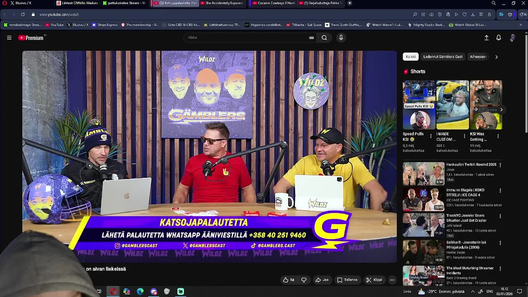Open Microsoft Edge in taskbar
Screen dimensions: 528x297
pyautogui.click(x=140, y=292)
